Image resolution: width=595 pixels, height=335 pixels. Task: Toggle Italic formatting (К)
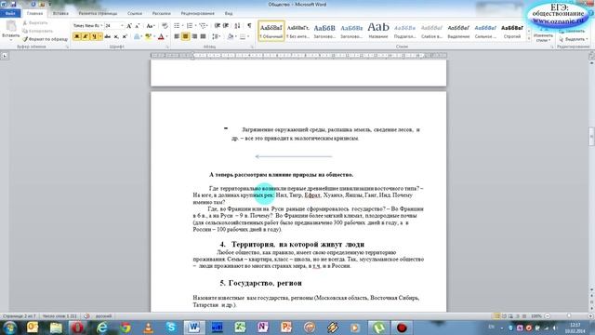pos(86,36)
